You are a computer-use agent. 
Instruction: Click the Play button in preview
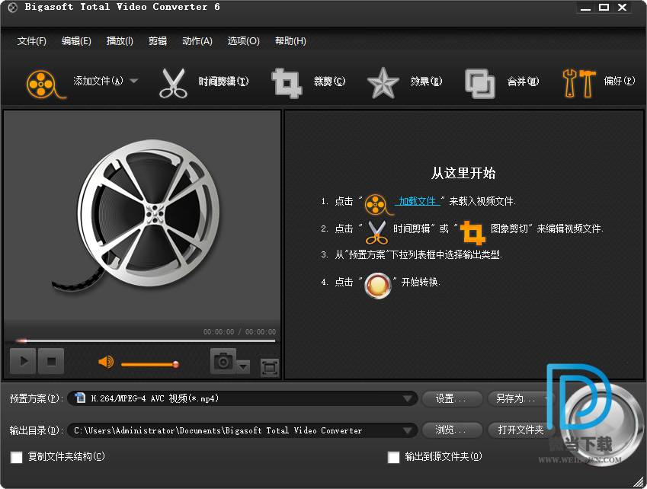[x=23, y=361]
